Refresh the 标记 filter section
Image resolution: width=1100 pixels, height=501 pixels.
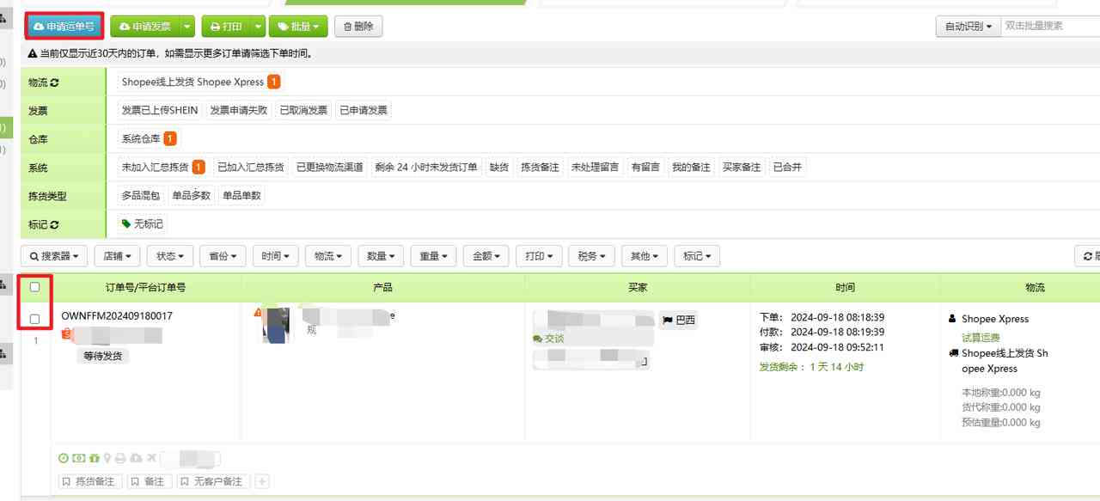point(53,223)
